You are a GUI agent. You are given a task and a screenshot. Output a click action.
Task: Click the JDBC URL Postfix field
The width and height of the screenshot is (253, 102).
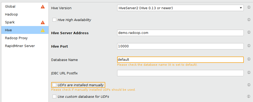click(x=180, y=73)
